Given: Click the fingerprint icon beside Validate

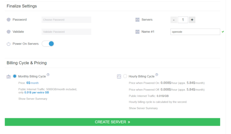Looking at the screenshot, I should point(9,32).
